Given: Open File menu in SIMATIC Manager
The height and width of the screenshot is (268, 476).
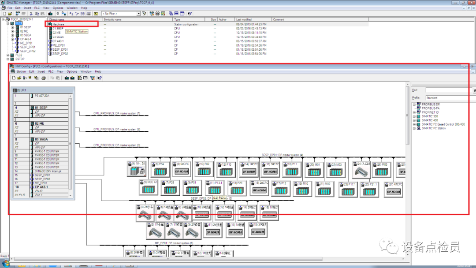Looking at the screenshot, I should pyautogui.click(x=10, y=8).
